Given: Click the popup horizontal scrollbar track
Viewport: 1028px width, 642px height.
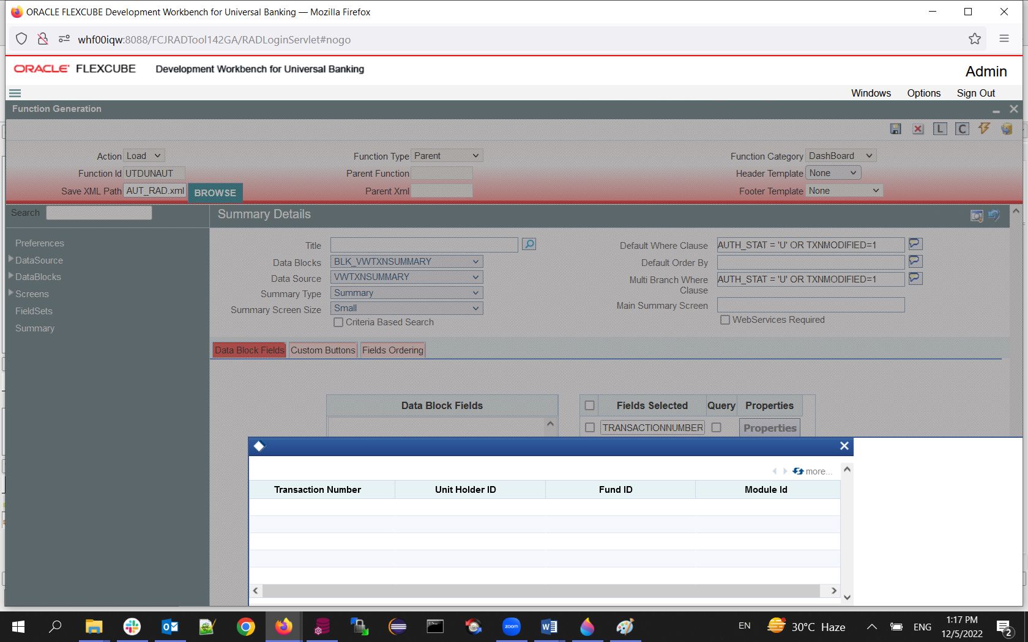Looking at the screenshot, I should [541, 591].
